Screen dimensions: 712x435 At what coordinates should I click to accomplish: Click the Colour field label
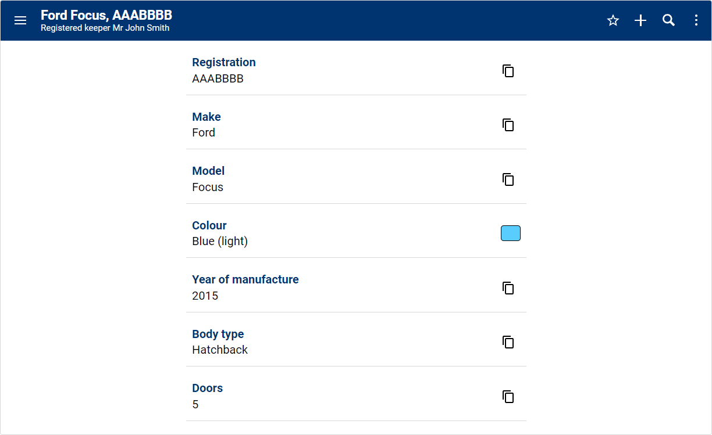coord(209,225)
